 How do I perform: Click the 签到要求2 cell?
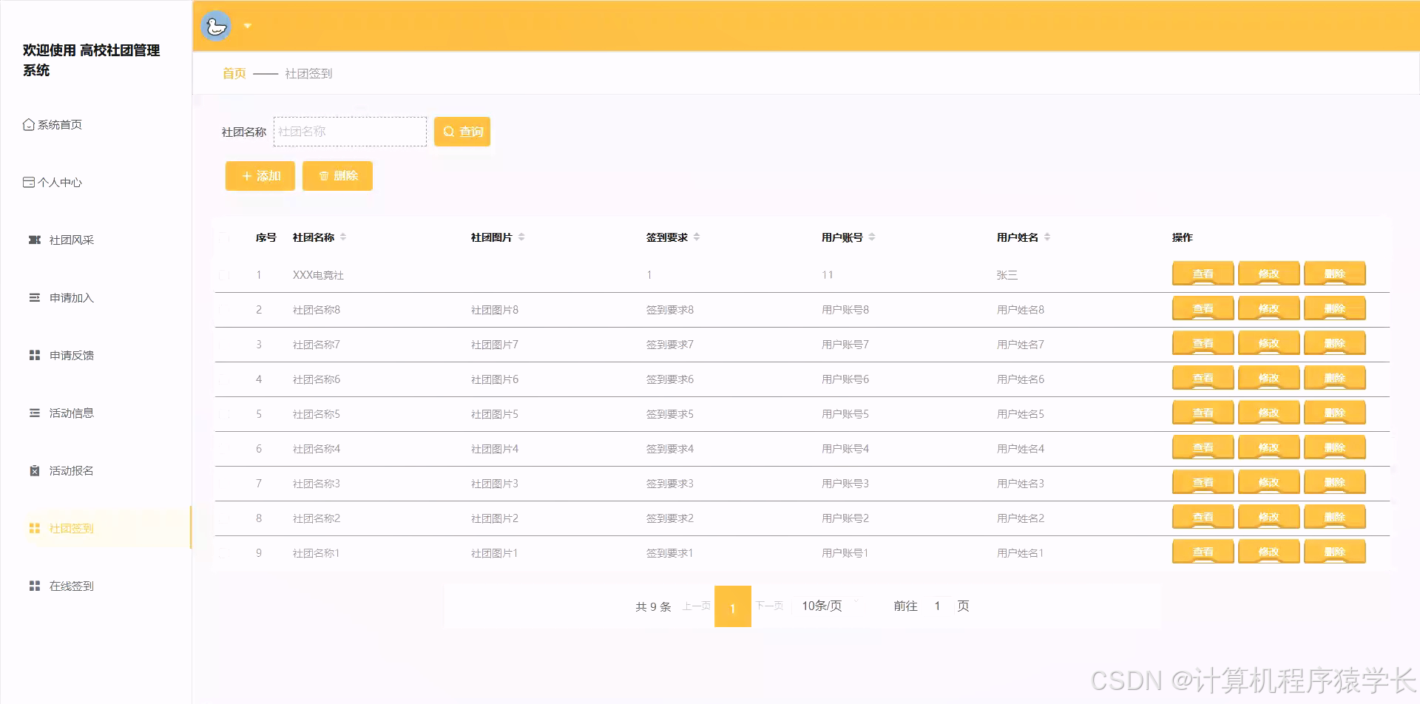click(x=670, y=518)
